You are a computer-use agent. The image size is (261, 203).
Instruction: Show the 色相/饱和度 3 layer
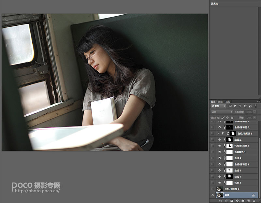tap(213, 164)
